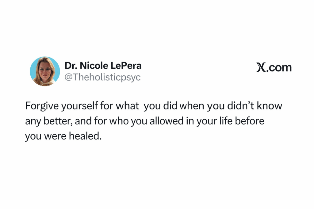The height and width of the screenshot is (209, 314).
Task: Open the Dr. Nicole LePera display name
Action: [x=103, y=66]
